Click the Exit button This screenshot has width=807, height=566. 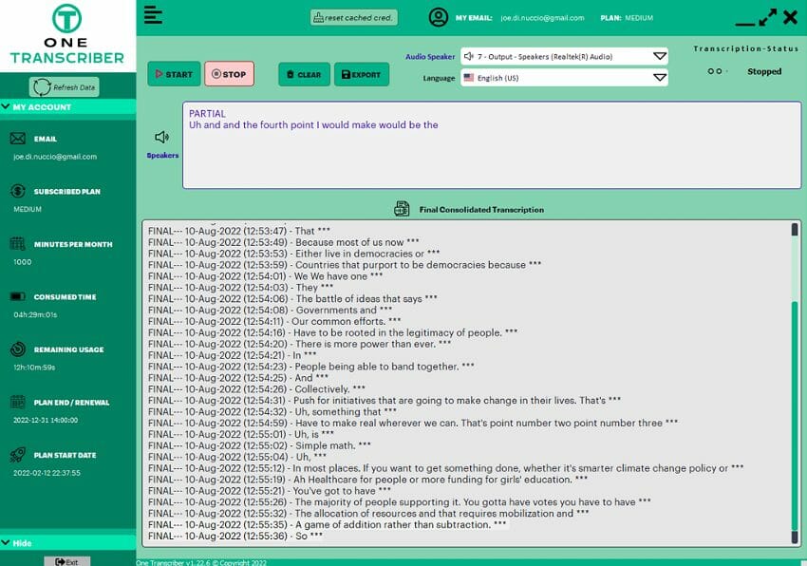pyautogui.click(x=66, y=561)
